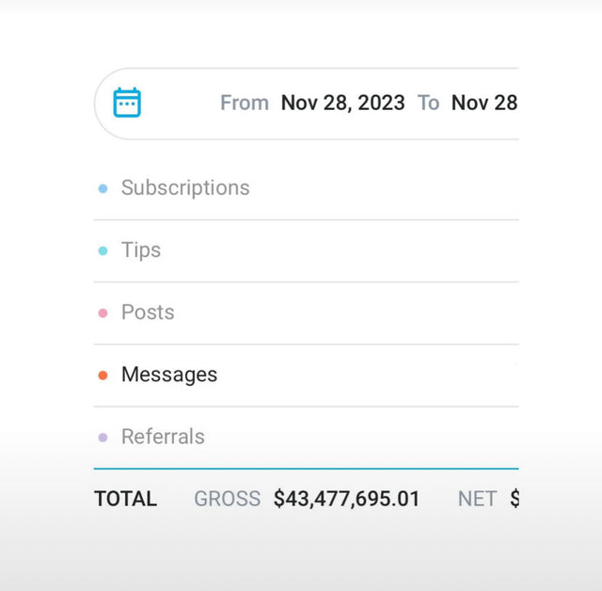Select the Posts earnings row

pos(307,313)
